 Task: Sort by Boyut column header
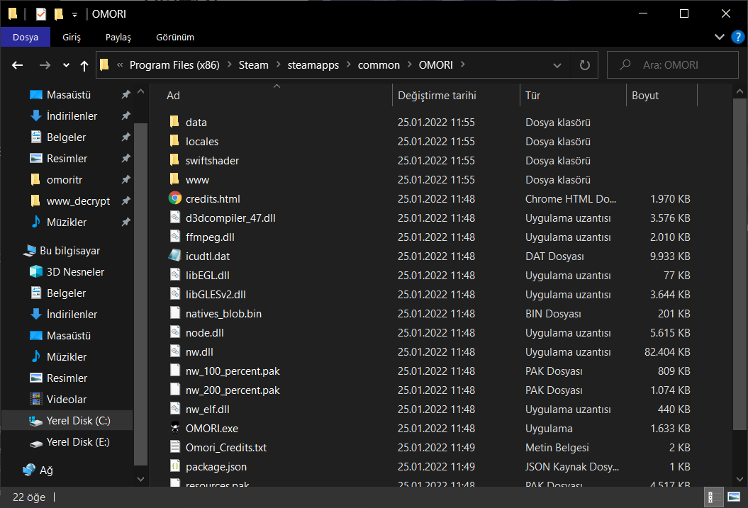coord(662,96)
